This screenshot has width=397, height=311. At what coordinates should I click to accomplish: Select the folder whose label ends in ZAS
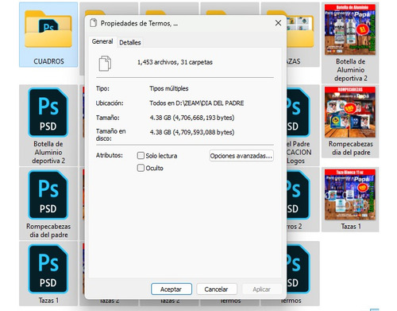pos(303,34)
